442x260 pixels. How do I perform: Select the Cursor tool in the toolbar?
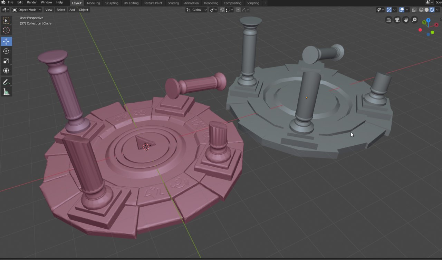click(6, 30)
